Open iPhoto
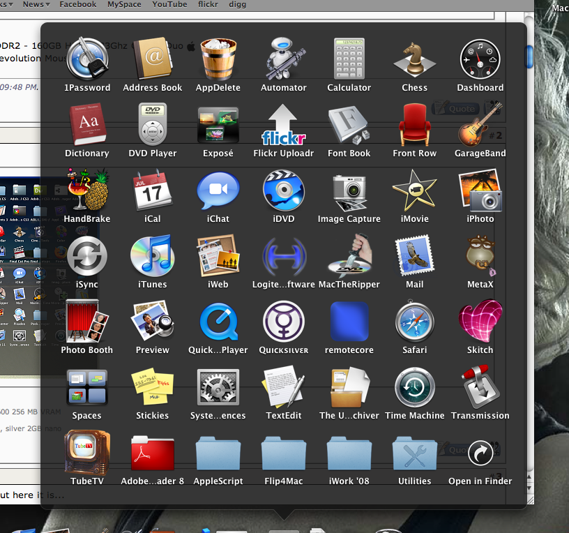Screen dimensions: 569x533 click(480, 190)
